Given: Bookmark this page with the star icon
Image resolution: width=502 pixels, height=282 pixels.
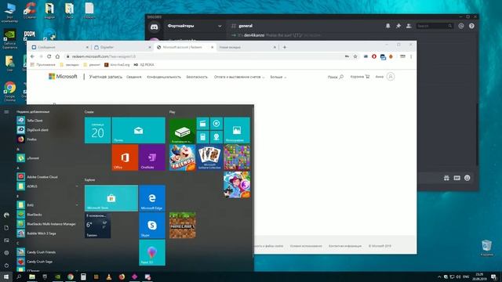Looking at the screenshot, I should pyautogui.click(x=355, y=56).
